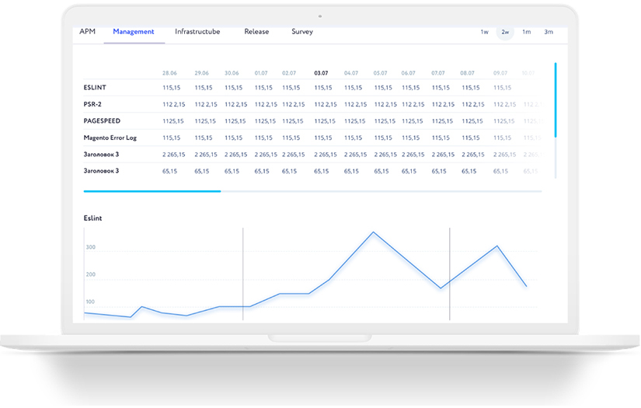Image resolution: width=641 pixels, height=408 pixels.
Task: Select the 03.07 date column header
Action: point(321,73)
